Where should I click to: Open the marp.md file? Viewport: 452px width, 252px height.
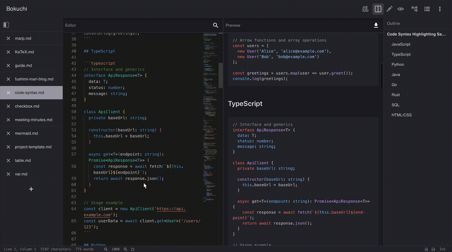(23, 38)
